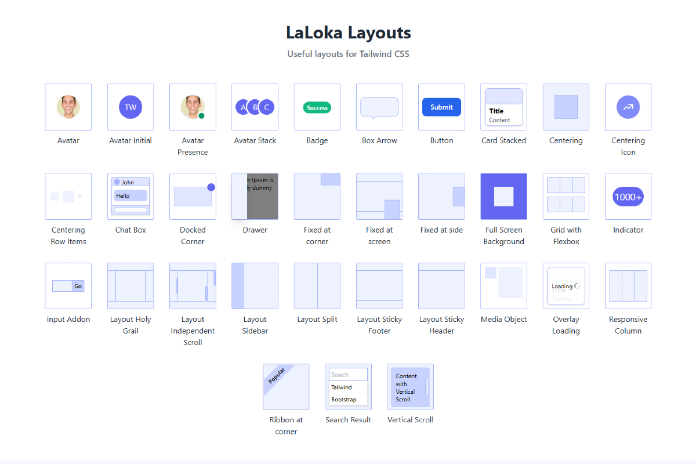
Task: Click the Input Addon layout thumbnail
Action: tap(68, 285)
